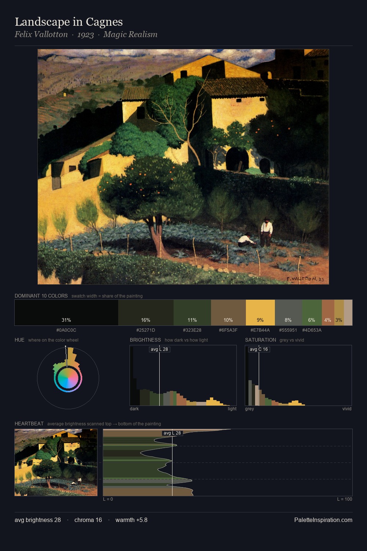Click the grey axis label under Saturation
Image resolution: width=367 pixels, height=551 pixels.
coord(250,409)
